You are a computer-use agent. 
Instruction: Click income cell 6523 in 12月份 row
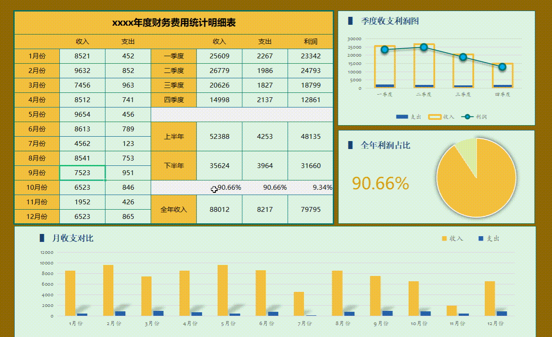tap(82, 217)
